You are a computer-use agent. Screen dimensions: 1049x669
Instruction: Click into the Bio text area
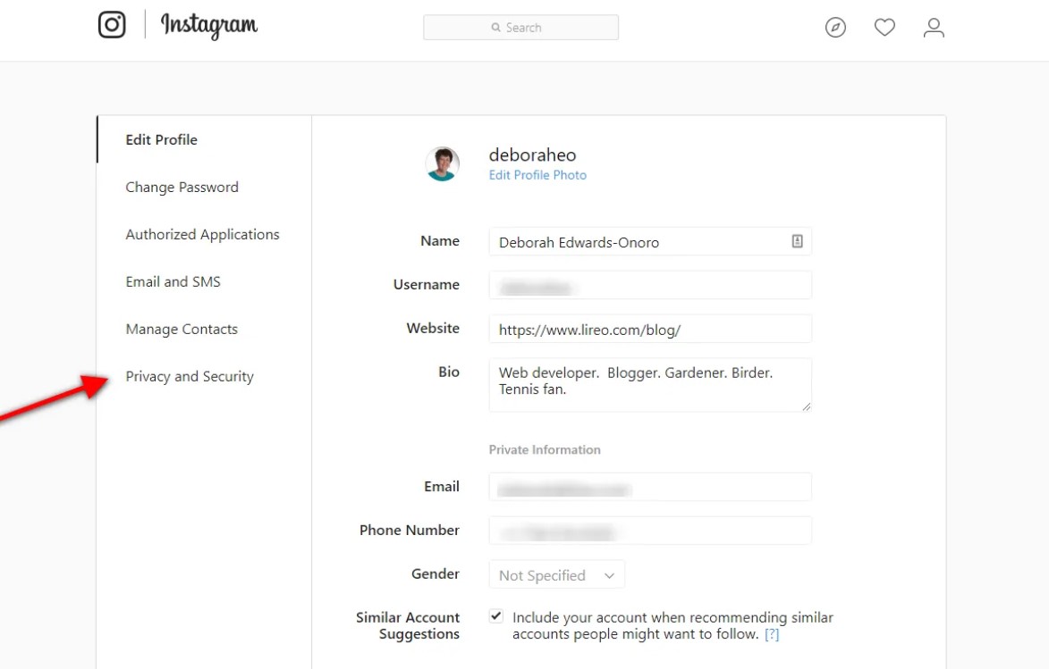650,385
